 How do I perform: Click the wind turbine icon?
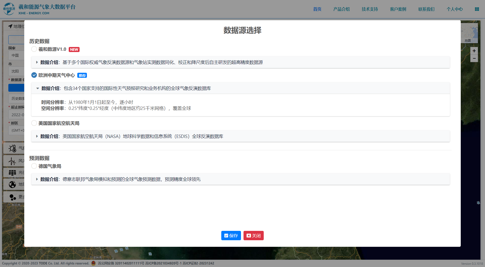(x=12, y=161)
